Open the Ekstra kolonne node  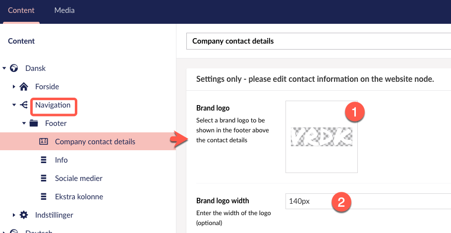pyautogui.click(x=79, y=197)
